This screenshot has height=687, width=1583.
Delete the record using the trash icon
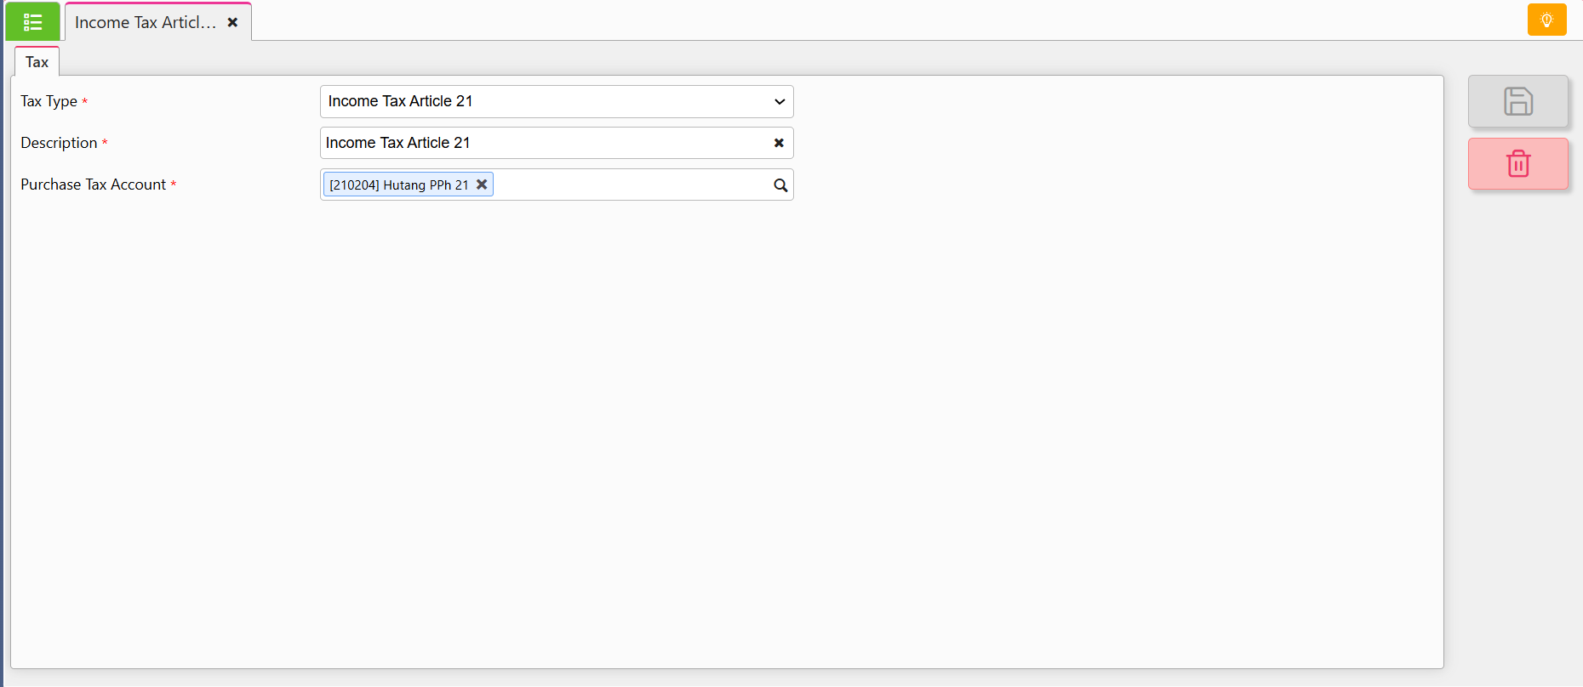[1517, 163]
